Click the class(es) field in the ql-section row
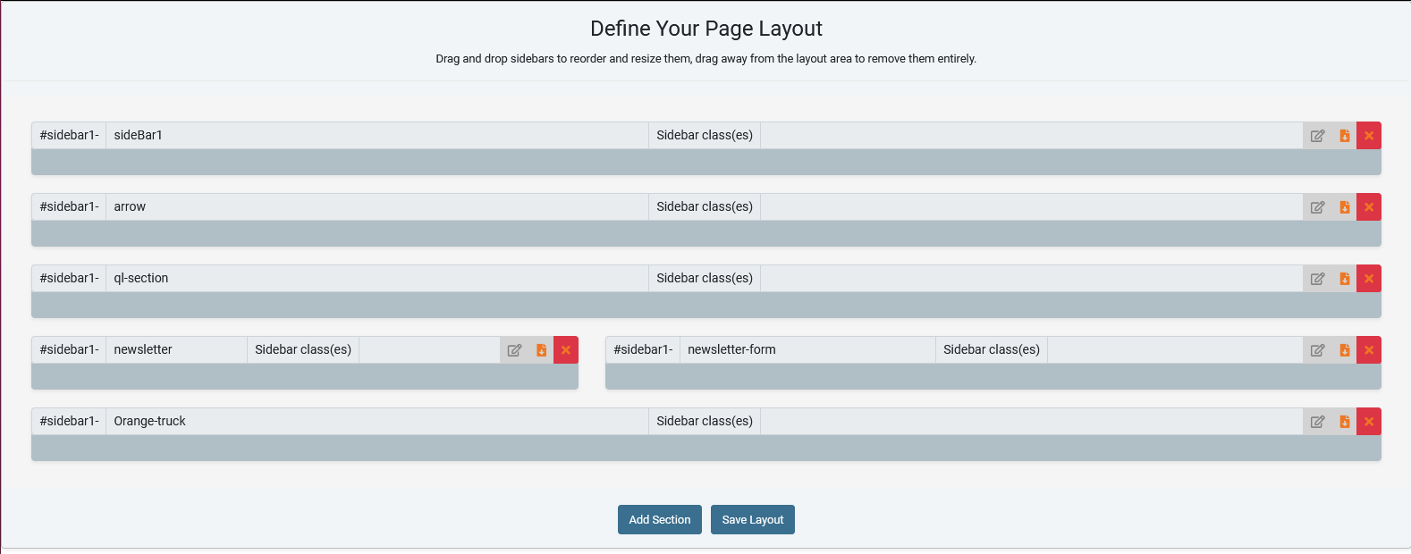This screenshot has height=554, width=1411. (1032, 279)
